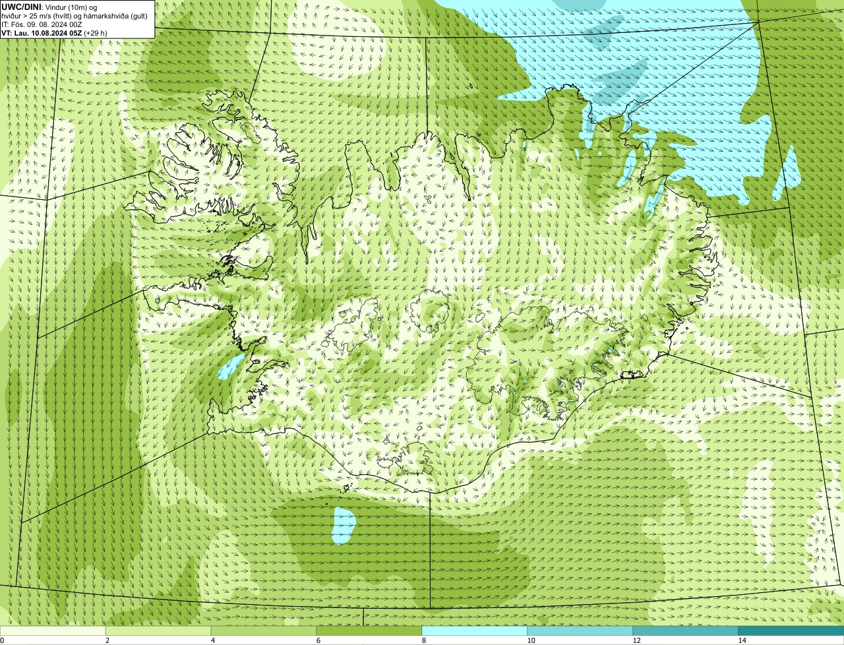Screen dimensions: 844x645
Task: Click the above-14 m/s darkest teal legend segment
Action: (x=791, y=630)
